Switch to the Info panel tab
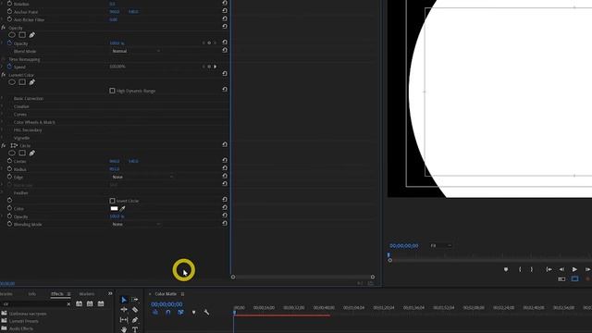The height and width of the screenshot is (333, 592). [32, 294]
